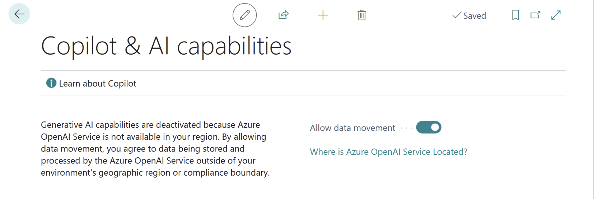Viewport: 594px width, 199px height.
Task: Click the word Copilot in the page heading
Action: [x=79, y=46]
